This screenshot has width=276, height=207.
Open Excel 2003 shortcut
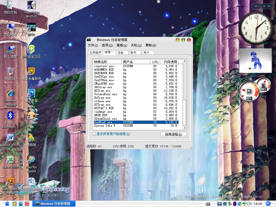(11, 162)
